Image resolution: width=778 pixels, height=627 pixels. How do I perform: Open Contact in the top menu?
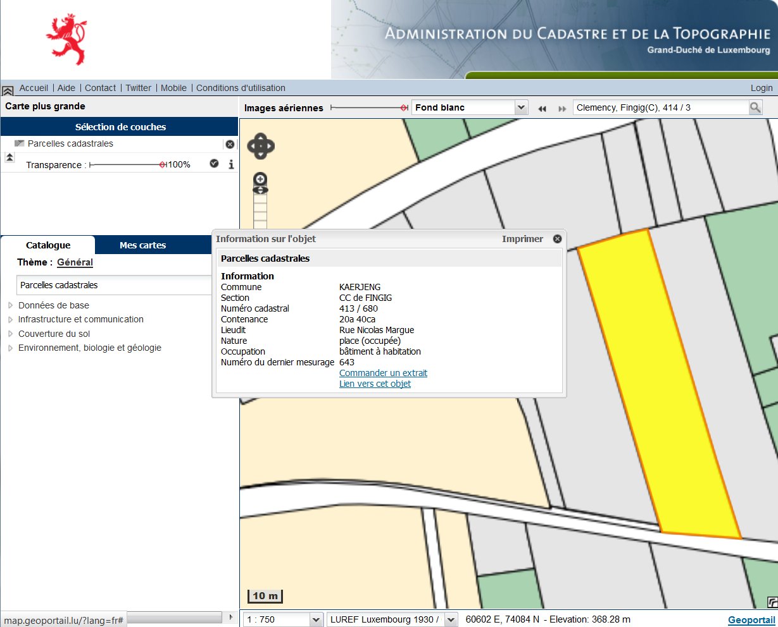tap(100, 88)
